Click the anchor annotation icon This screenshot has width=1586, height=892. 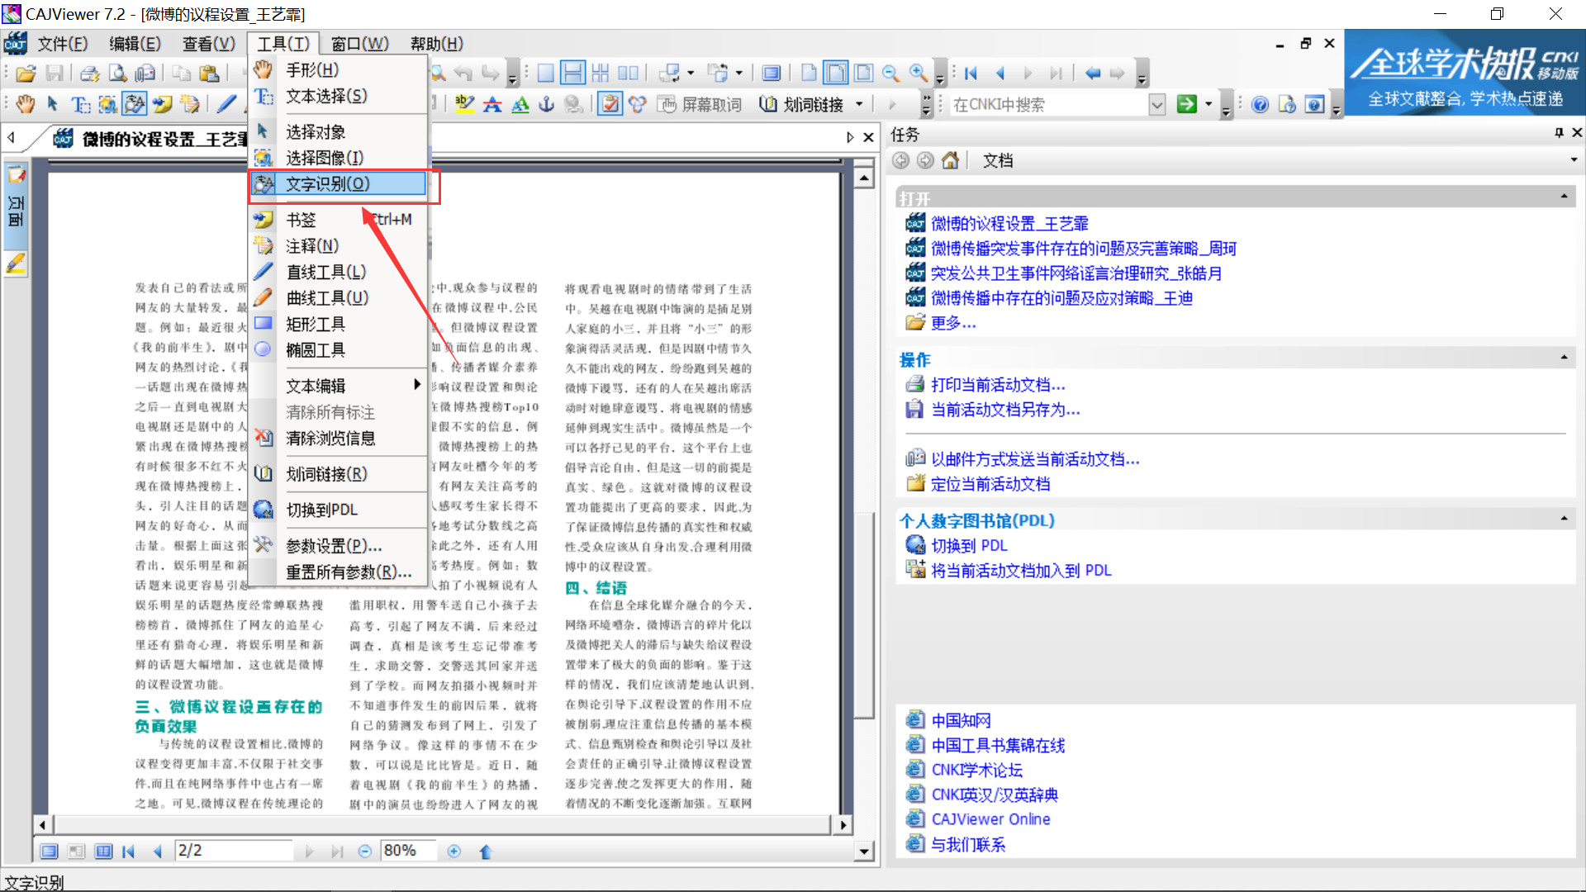[546, 104]
